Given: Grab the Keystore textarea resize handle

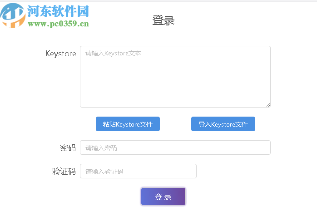Looking at the screenshot, I should pos(268,105).
